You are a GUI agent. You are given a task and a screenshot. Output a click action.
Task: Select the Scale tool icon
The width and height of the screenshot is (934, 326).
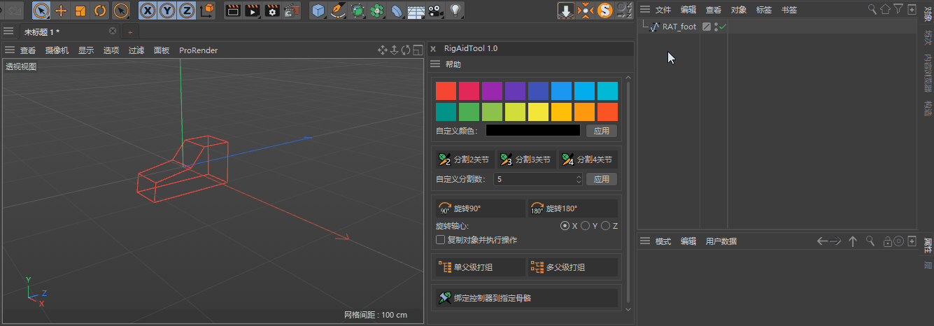[80, 10]
